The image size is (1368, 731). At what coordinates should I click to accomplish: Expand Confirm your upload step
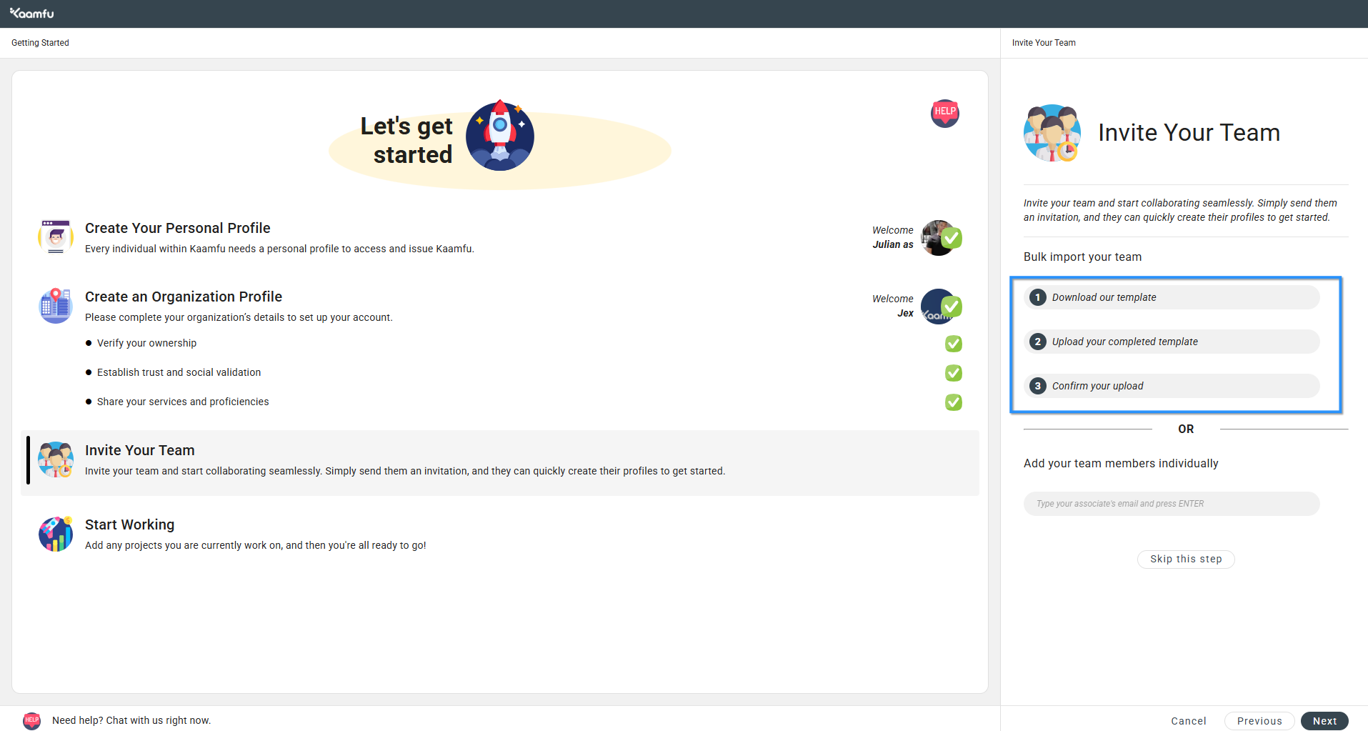pyautogui.click(x=1171, y=386)
